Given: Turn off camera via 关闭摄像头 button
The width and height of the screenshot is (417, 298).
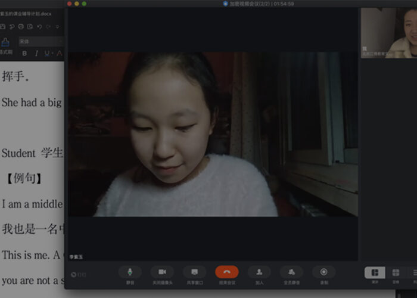Looking at the screenshot, I should point(162,272).
